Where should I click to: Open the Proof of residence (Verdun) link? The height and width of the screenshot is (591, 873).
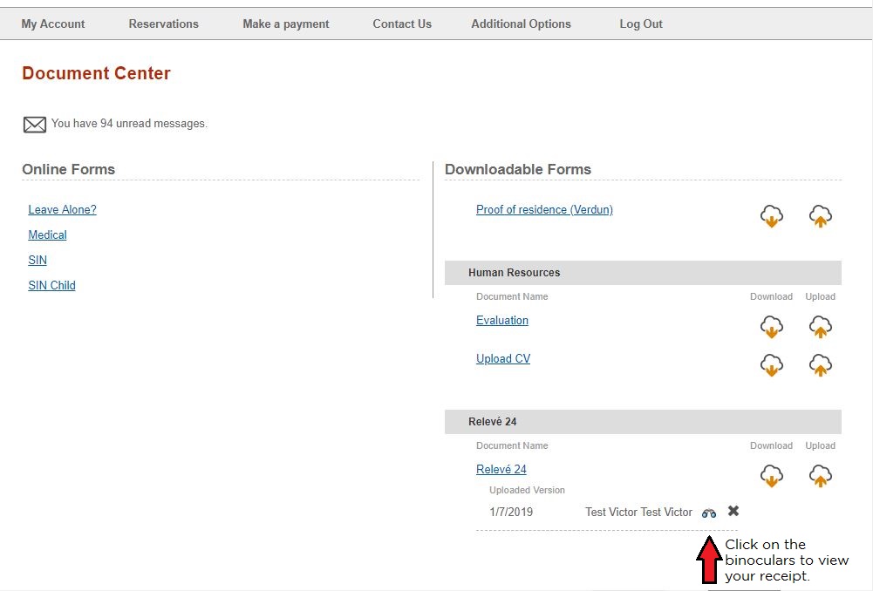pyautogui.click(x=544, y=210)
